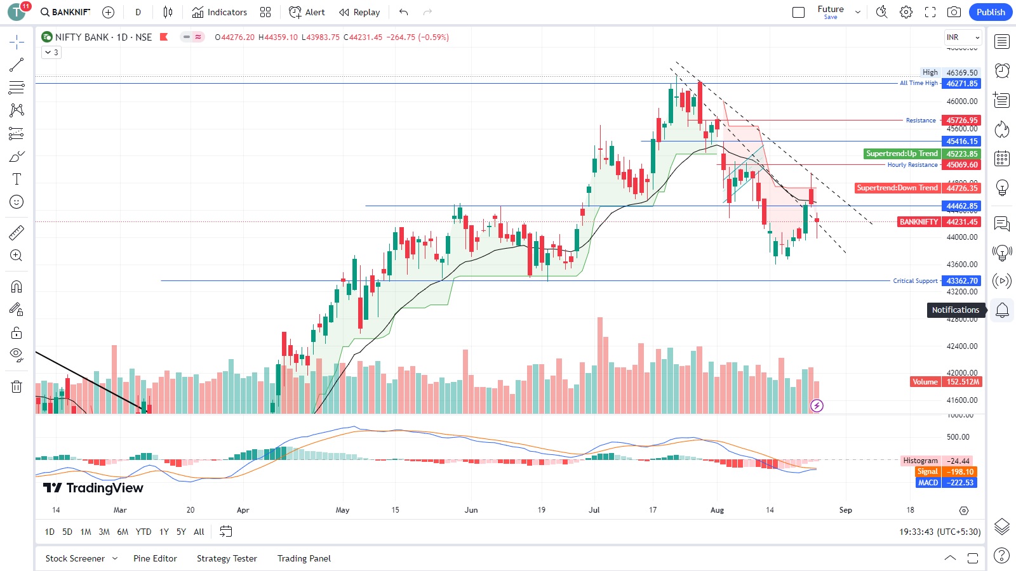Open the help center question icon
The image size is (1016, 571).
point(1002,556)
